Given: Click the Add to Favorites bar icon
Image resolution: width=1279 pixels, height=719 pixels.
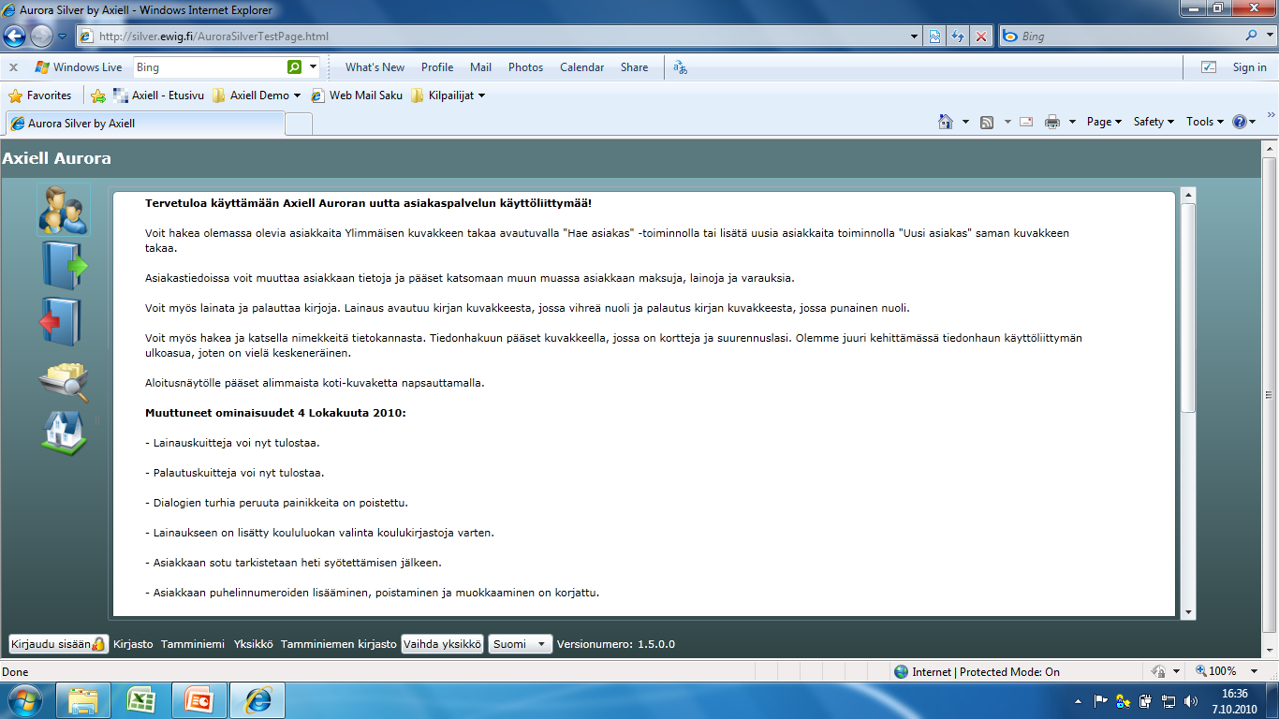Looking at the screenshot, I should [x=98, y=95].
